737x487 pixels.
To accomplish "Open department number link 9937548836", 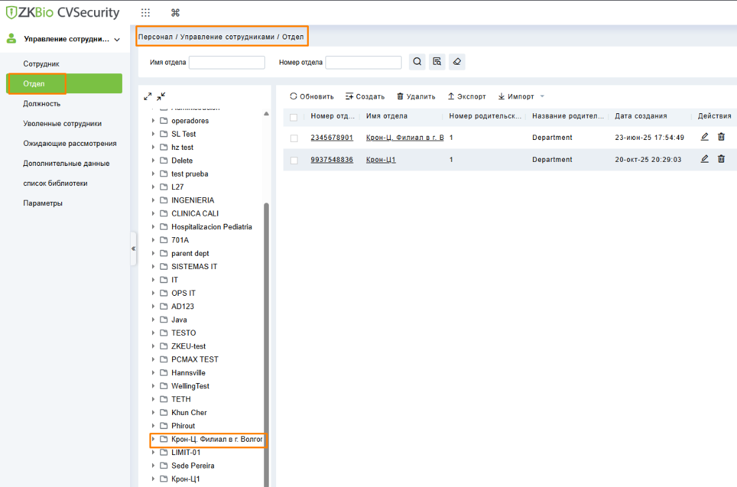I will pos(331,160).
